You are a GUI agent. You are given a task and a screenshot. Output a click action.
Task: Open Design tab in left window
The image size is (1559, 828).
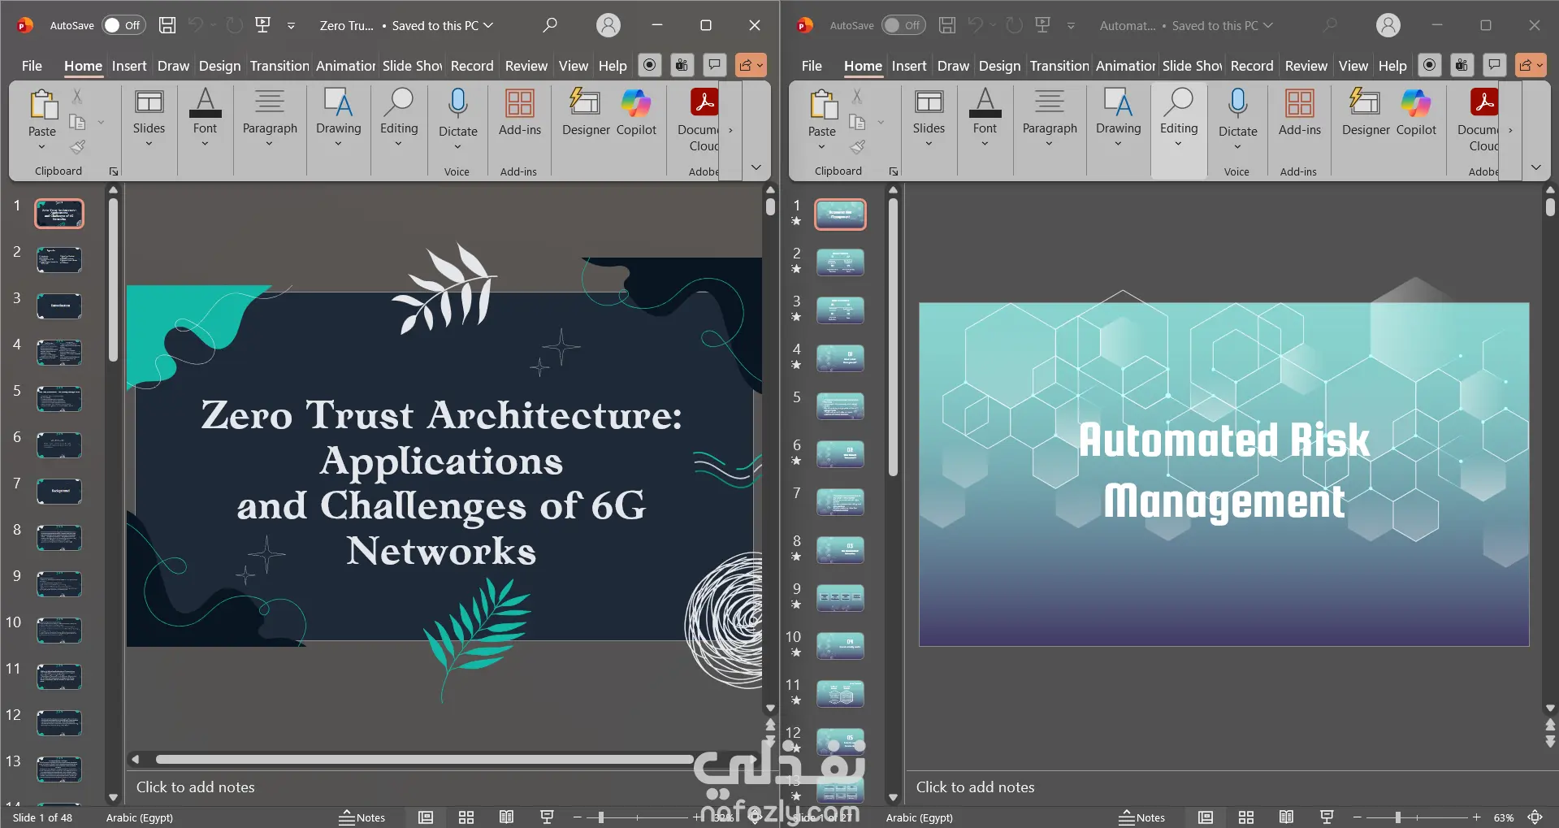pyautogui.click(x=219, y=66)
